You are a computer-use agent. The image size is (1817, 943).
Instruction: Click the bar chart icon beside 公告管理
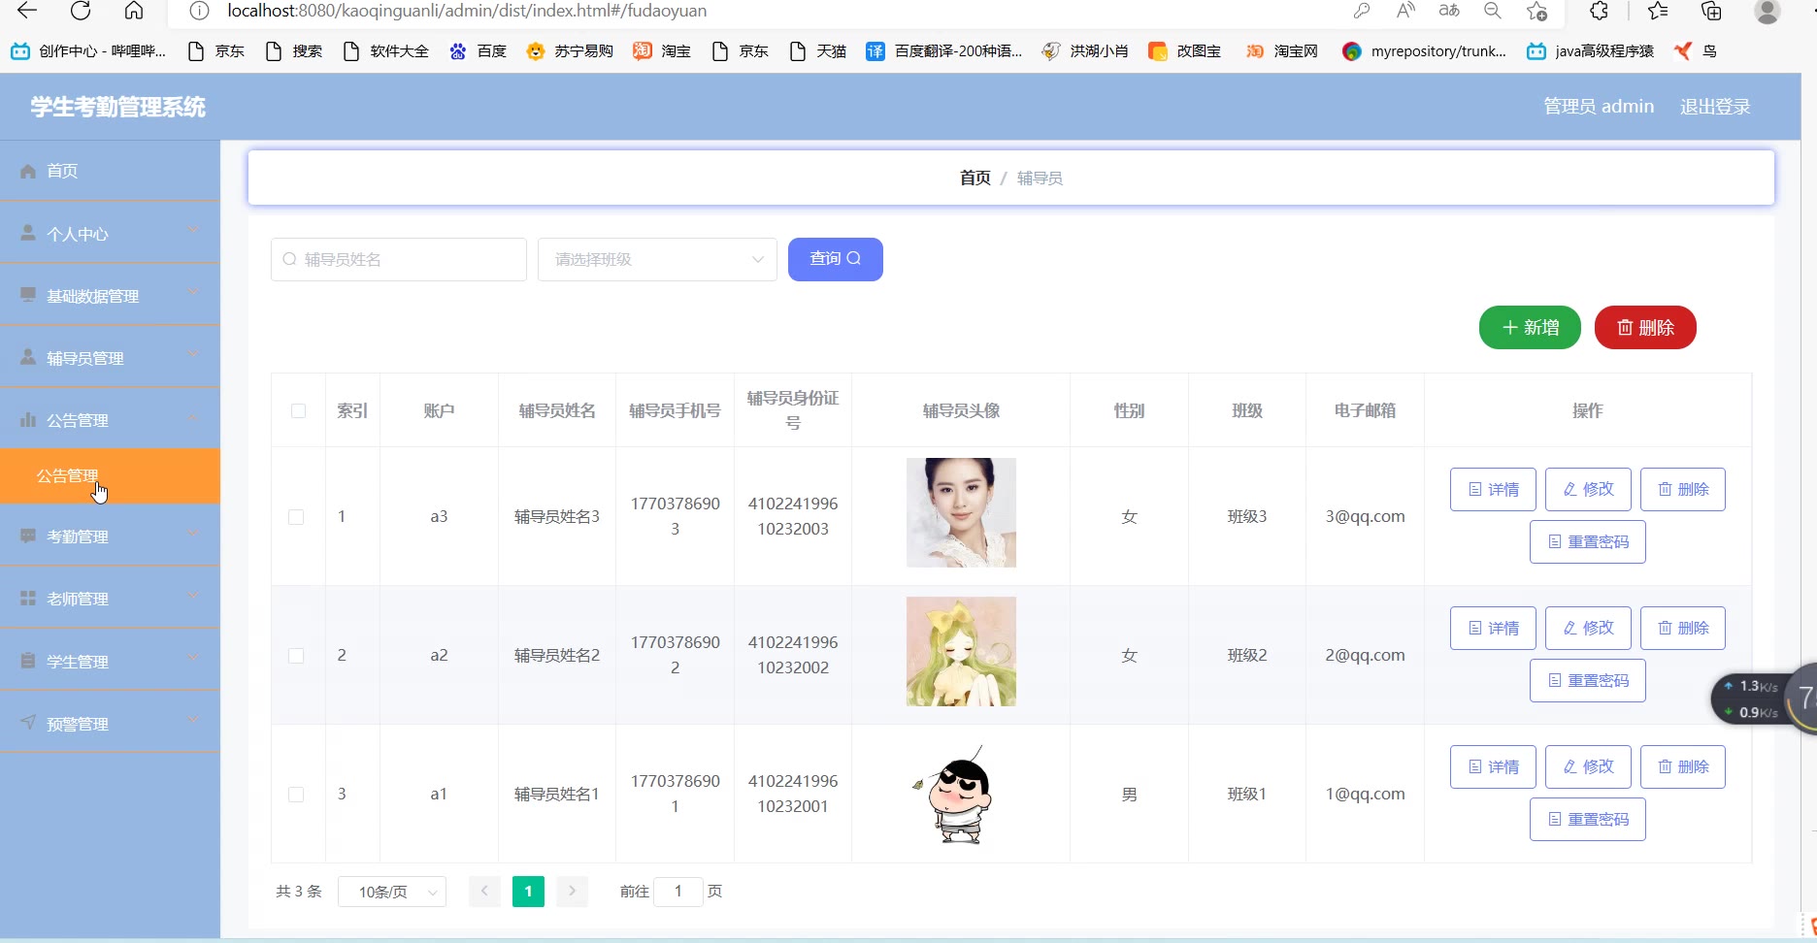point(28,420)
